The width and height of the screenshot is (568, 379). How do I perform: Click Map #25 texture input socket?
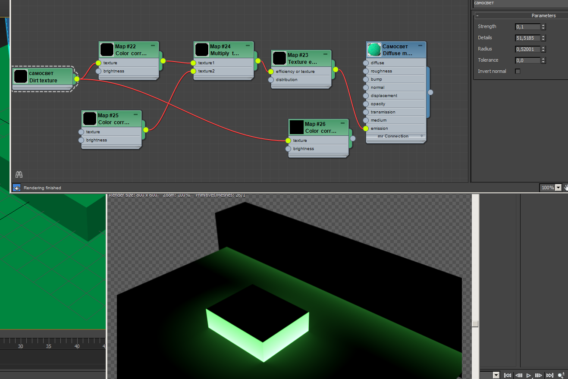(x=81, y=132)
